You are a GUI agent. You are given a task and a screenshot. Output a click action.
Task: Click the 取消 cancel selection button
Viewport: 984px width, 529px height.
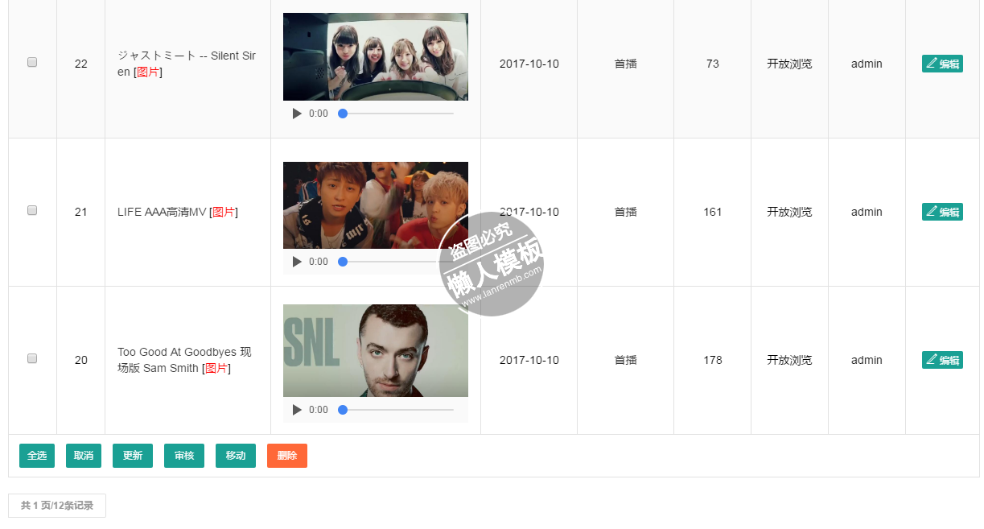tap(84, 456)
